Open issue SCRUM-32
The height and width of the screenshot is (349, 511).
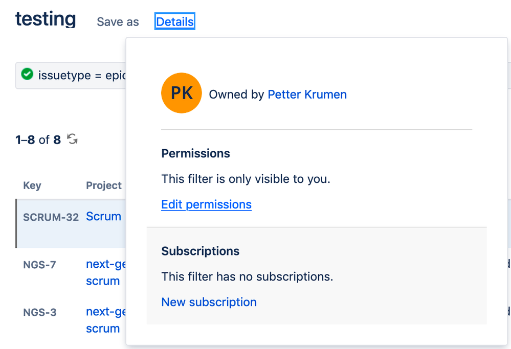point(51,217)
